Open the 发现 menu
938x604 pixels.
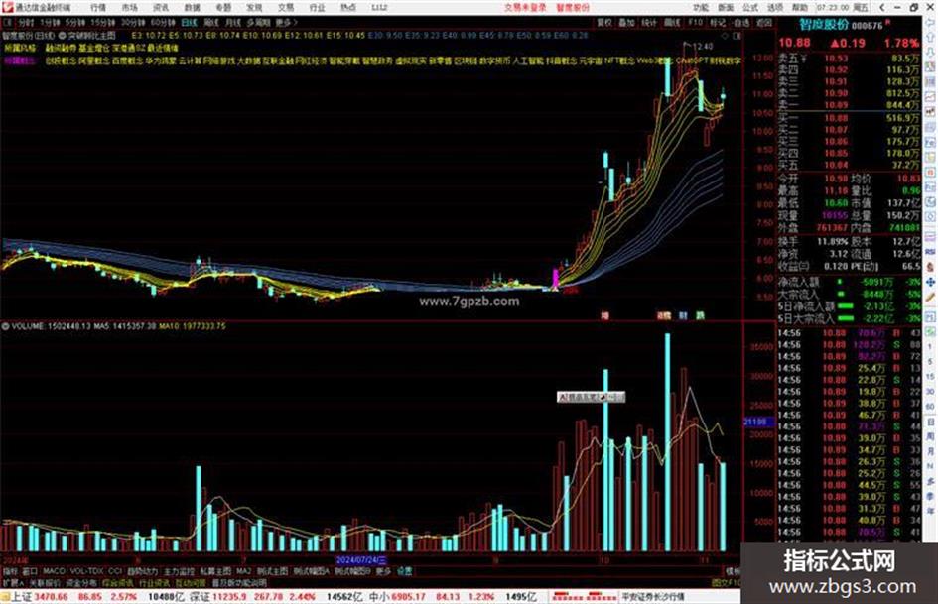254,8
